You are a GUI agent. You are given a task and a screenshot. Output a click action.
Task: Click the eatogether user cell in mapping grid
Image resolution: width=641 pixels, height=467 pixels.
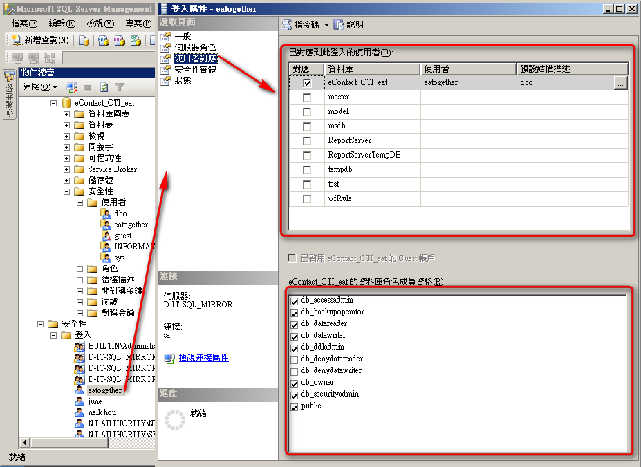point(469,82)
